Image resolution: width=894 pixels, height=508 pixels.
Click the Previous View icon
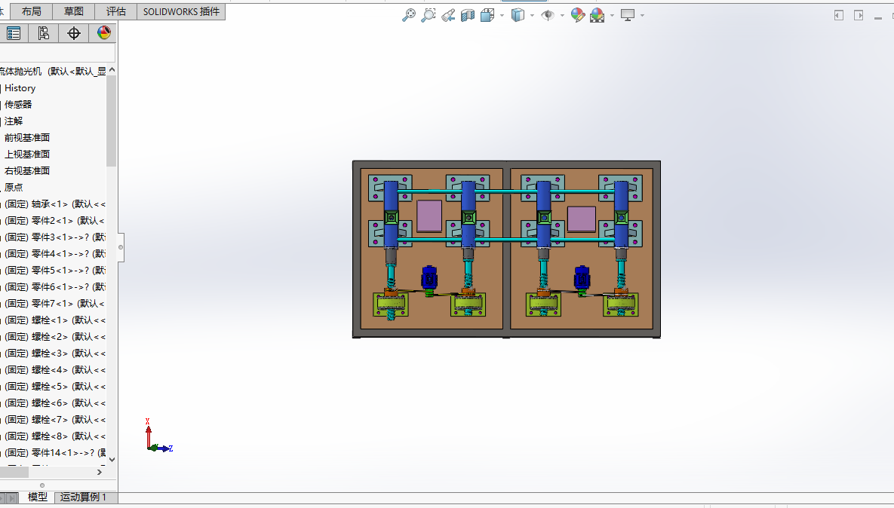click(x=448, y=15)
